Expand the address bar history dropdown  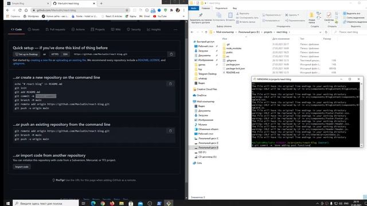tap(320, 32)
